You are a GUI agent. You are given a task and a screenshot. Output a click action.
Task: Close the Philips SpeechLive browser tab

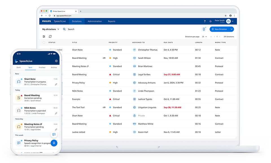76,11
